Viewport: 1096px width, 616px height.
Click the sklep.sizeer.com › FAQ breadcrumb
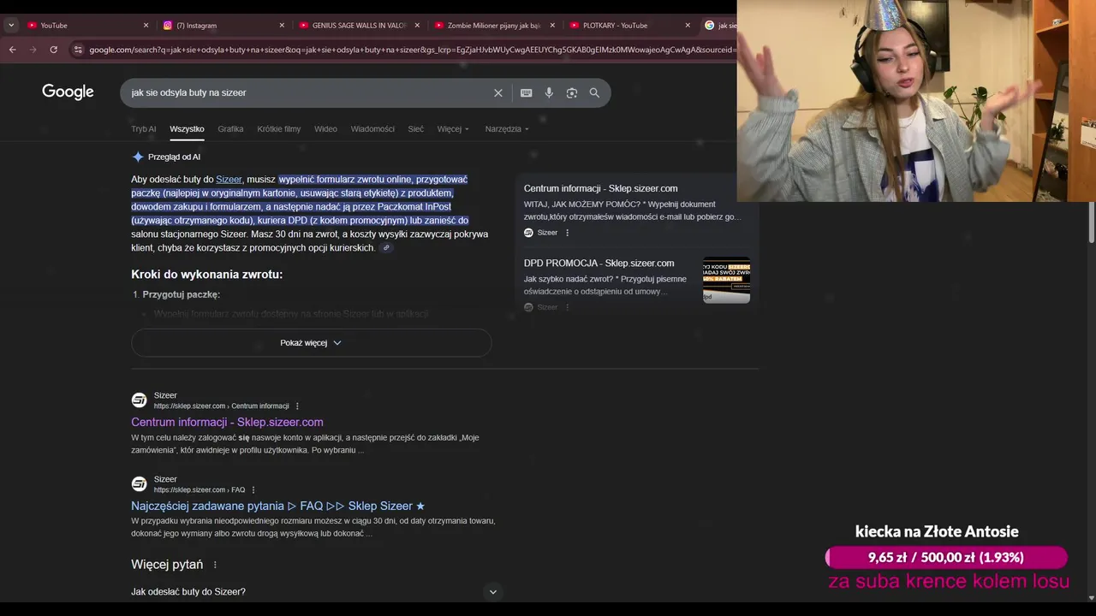200,490
